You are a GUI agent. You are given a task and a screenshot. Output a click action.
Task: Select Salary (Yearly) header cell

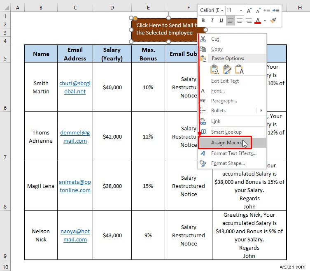112,54
